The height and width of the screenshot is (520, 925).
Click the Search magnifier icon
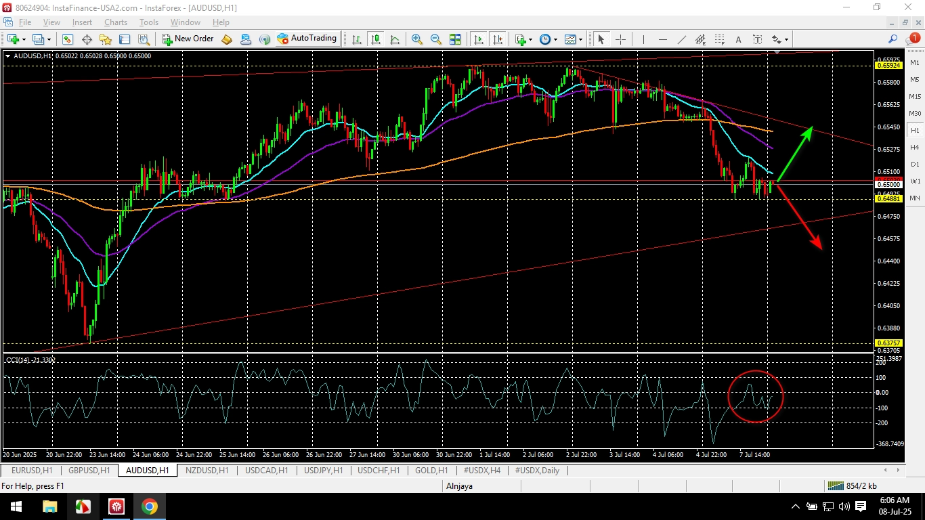click(893, 39)
